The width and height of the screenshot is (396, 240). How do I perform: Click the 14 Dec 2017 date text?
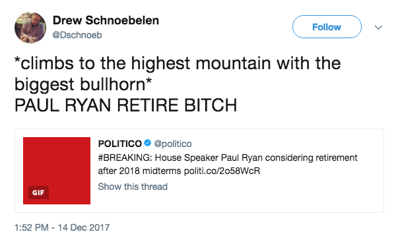tap(84, 227)
